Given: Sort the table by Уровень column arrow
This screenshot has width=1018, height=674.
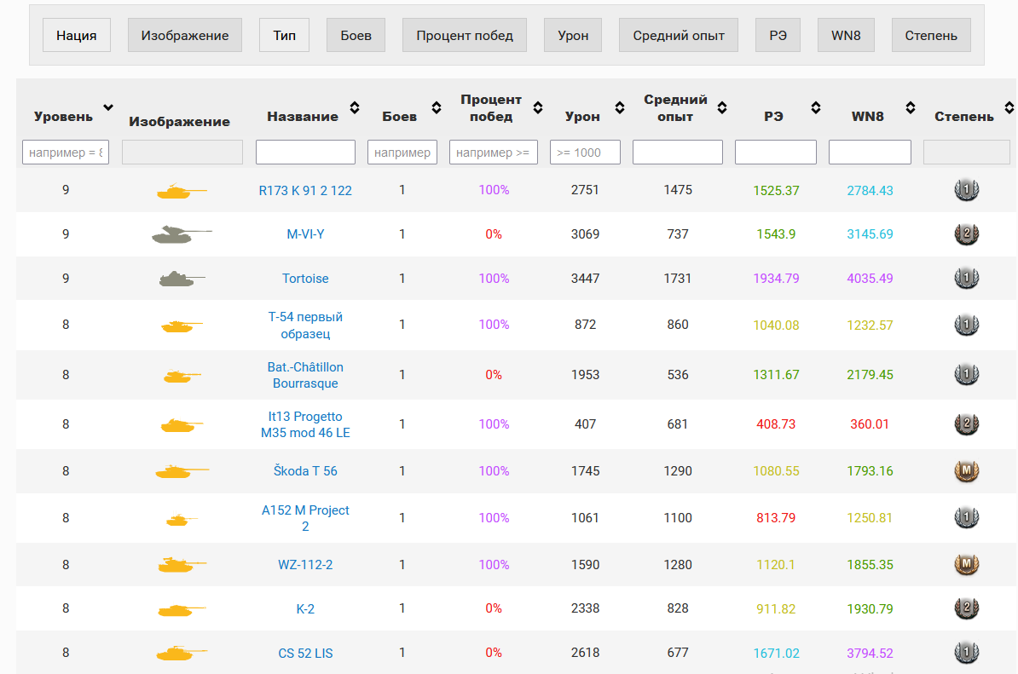Looking at the screenshot, I should 108,107.
